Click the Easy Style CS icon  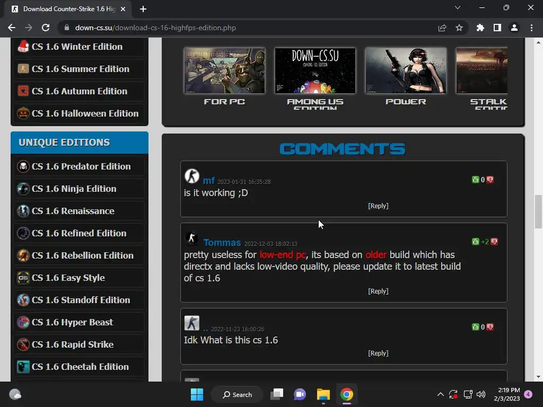pos(23,278)
